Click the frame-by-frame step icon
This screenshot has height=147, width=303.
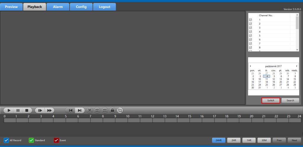40,110
